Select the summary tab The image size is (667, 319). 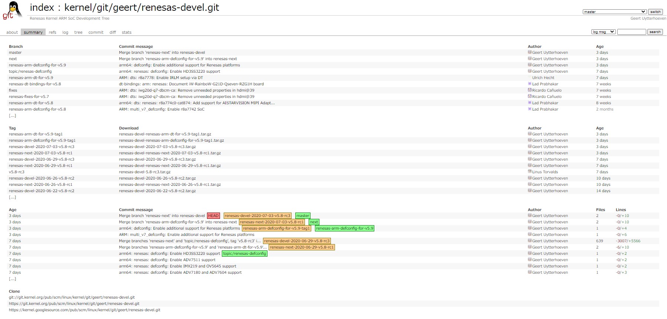33,32
